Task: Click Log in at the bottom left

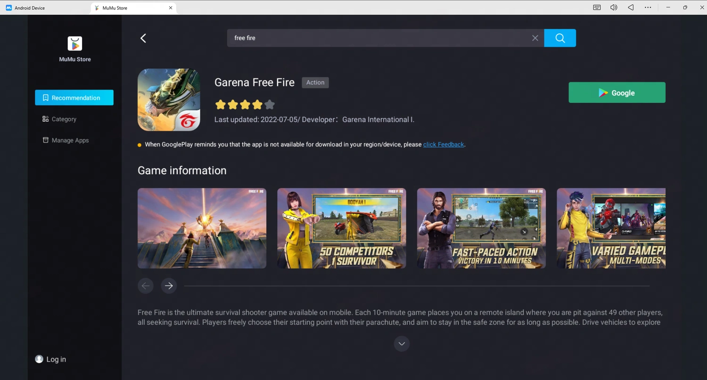Action: click(x=50, y=359)
